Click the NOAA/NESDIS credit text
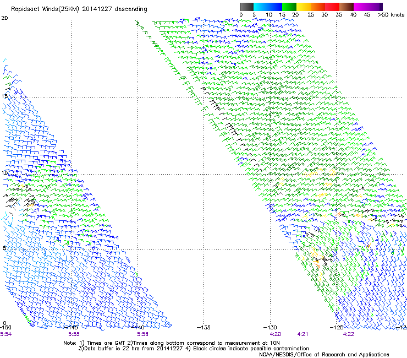Viewport: 407px width, 358px height. [x=324, y=355]
